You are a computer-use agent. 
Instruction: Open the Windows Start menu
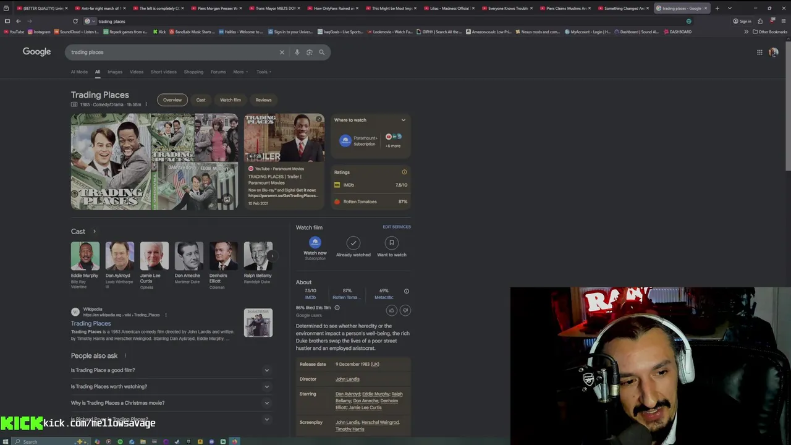[x=7, y=441]
